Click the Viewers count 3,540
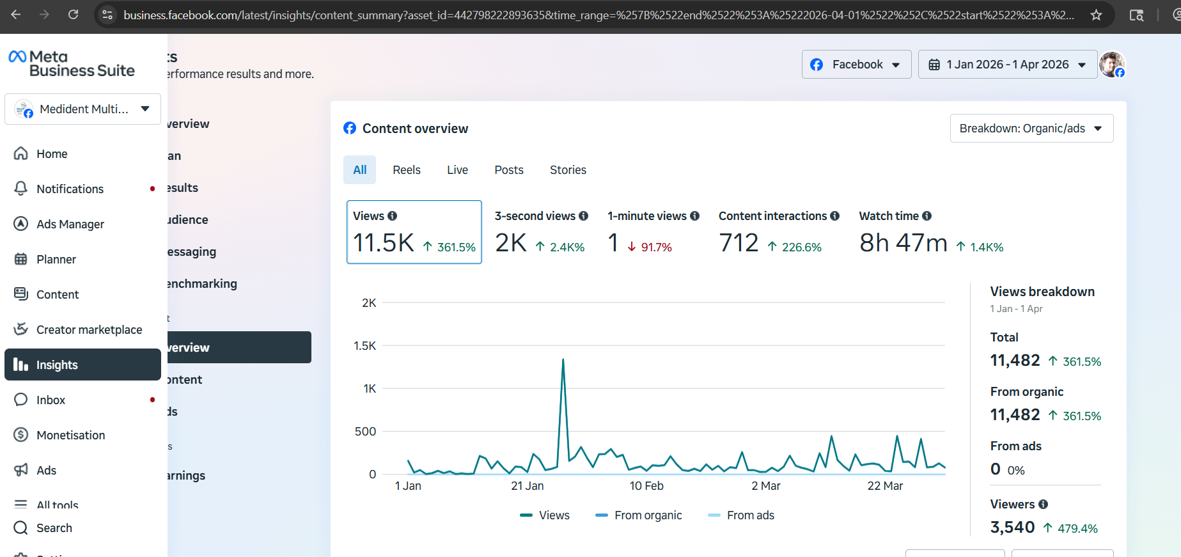 (1013, 528)
